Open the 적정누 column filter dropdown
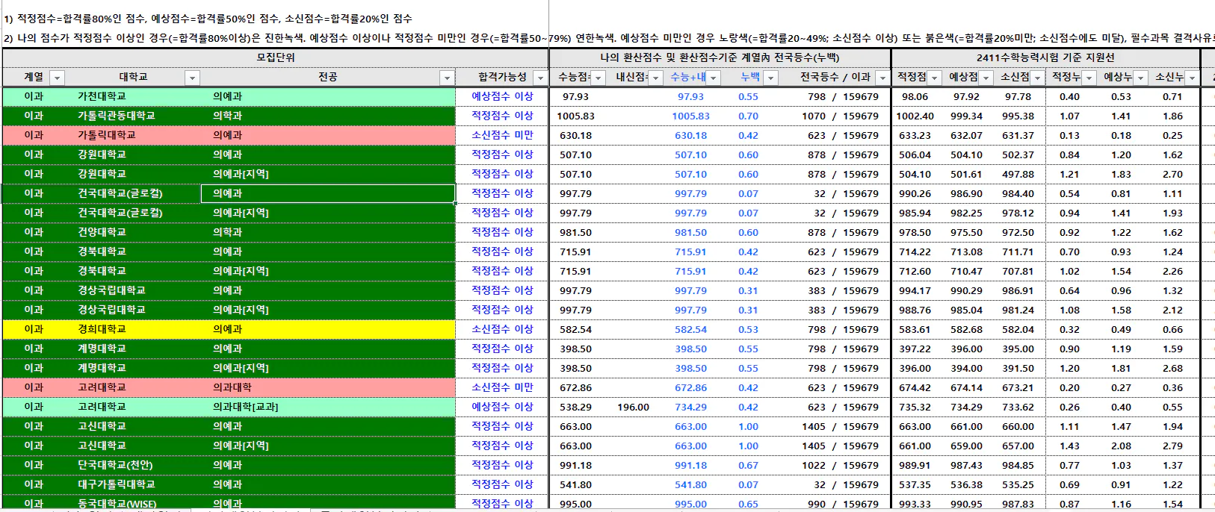1215x512 pixels. [x=1089, y=78]
